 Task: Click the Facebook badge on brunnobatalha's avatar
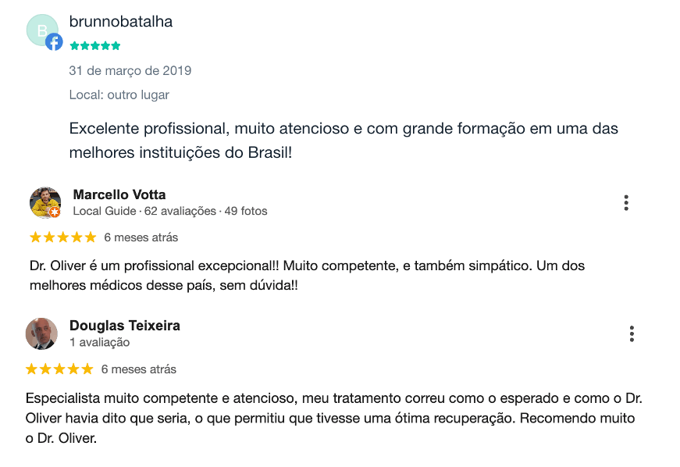click(54, 42)
